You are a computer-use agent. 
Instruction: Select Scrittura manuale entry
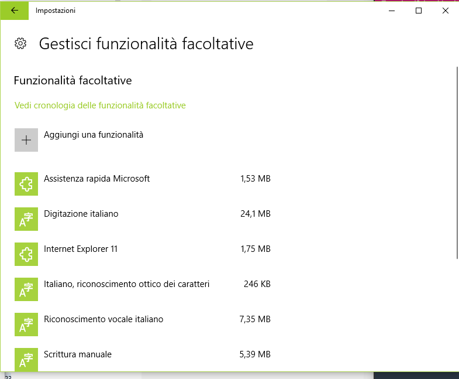click(x=78, y=354)
